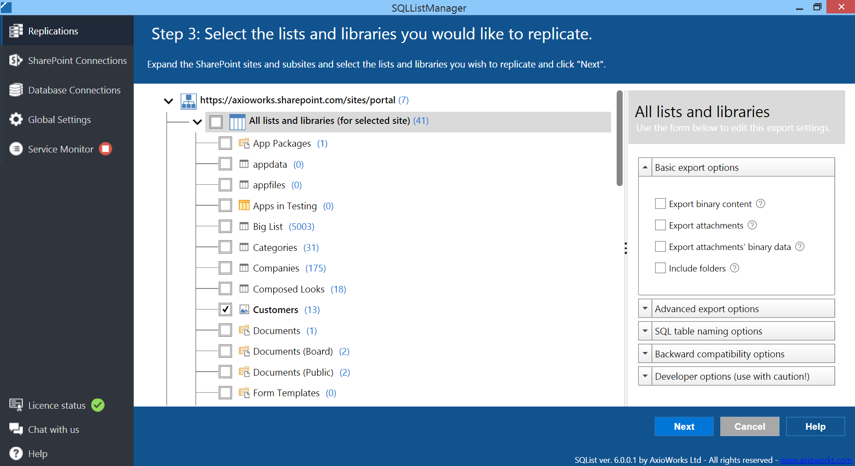This screenshot has width=855, height=466.
Task: Click help icon next to Export binary content
Action: point(760,203)
